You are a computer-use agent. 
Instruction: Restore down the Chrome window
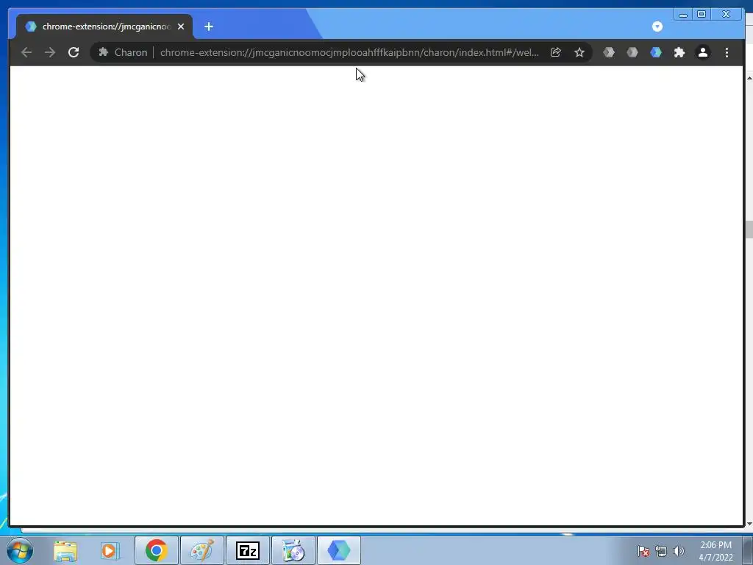[x=702, y=15]
